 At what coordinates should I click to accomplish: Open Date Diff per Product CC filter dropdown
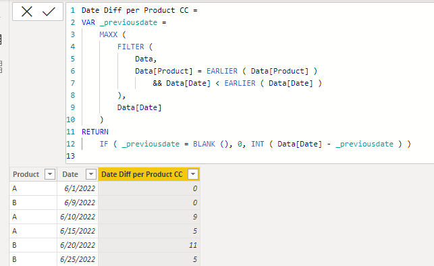(x=193, y=174)
